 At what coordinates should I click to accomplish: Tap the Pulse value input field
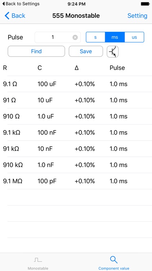coord(58,37)
